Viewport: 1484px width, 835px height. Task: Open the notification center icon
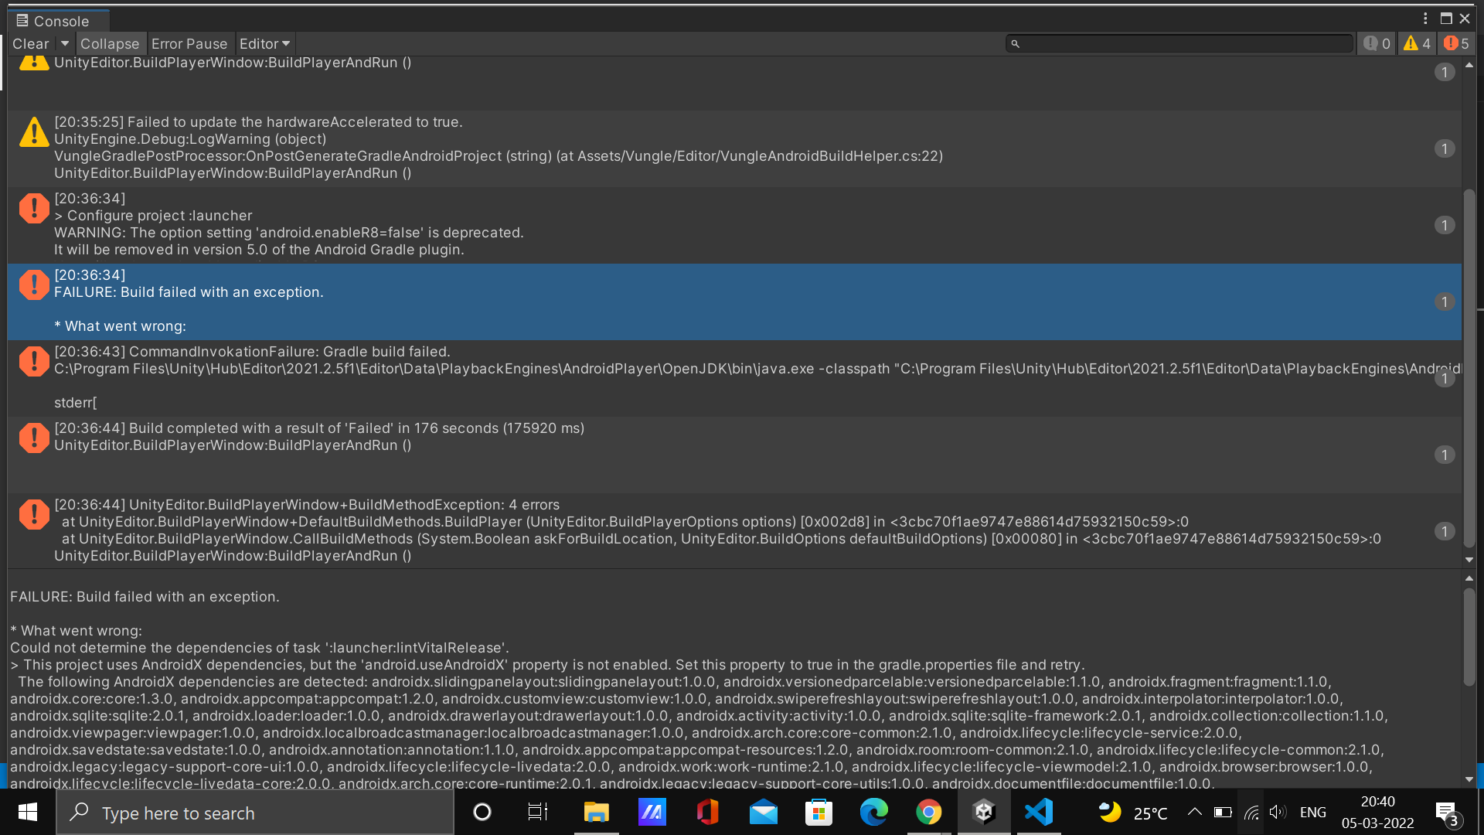1447,813
